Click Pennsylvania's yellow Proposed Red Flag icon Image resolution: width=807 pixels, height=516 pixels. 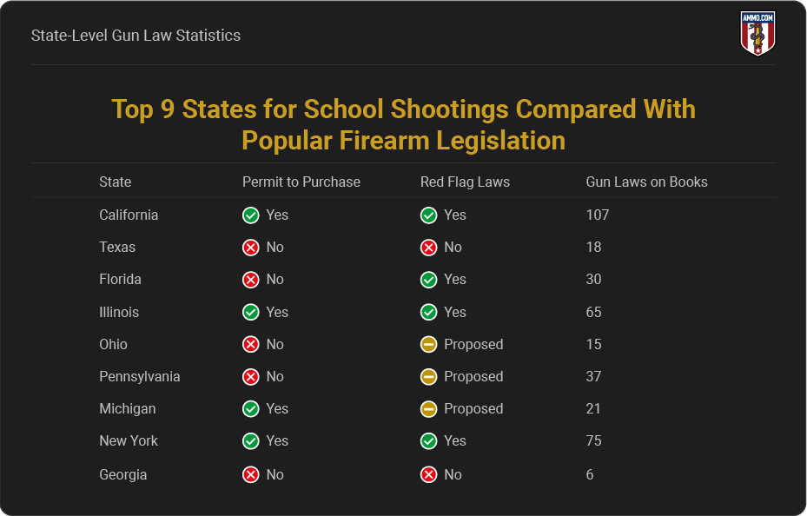pos(429,377)
